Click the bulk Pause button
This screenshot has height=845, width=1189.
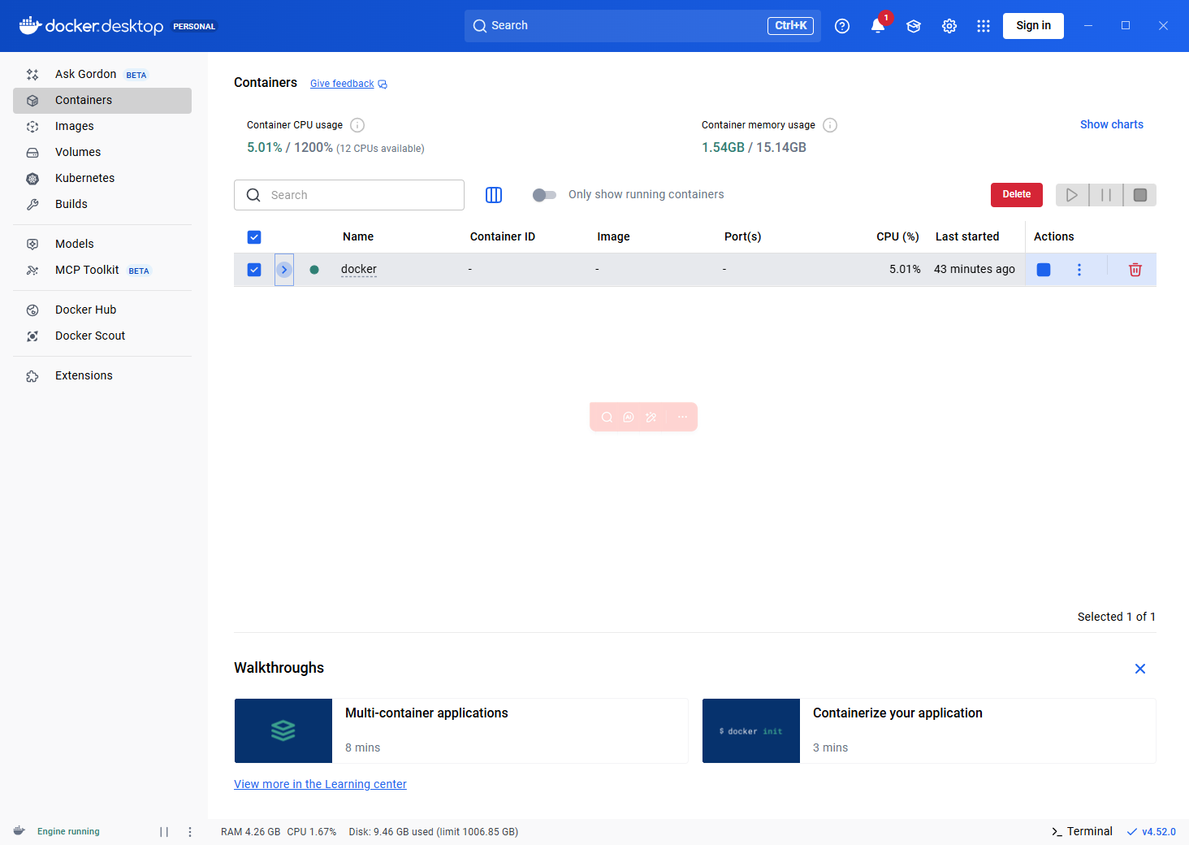(1106, 195)
